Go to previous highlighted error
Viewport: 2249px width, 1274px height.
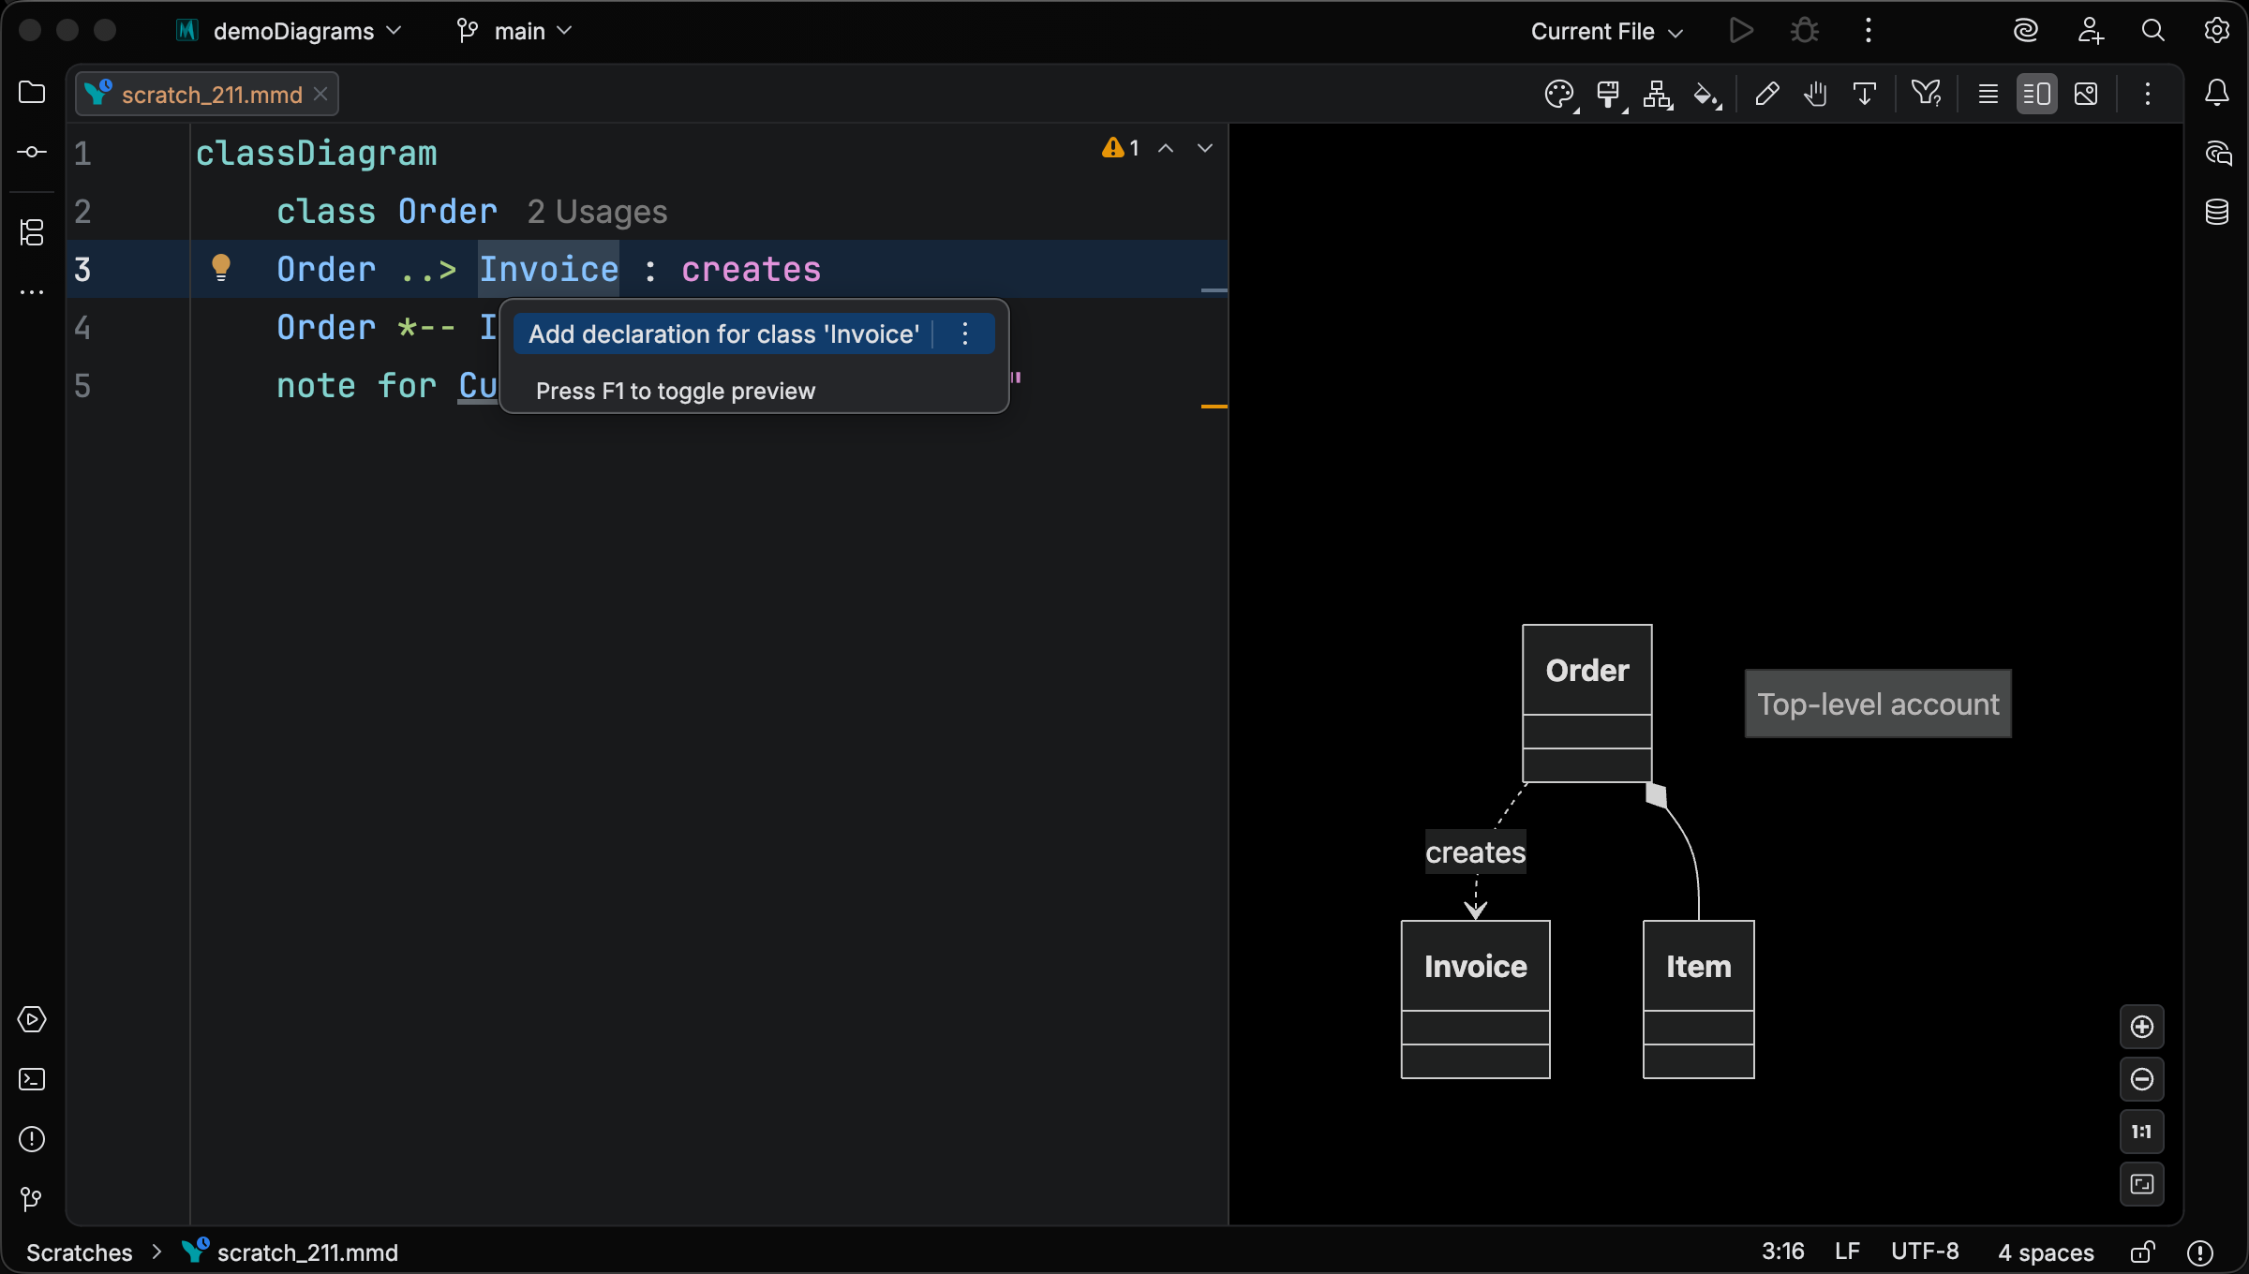click(1166, 148)
